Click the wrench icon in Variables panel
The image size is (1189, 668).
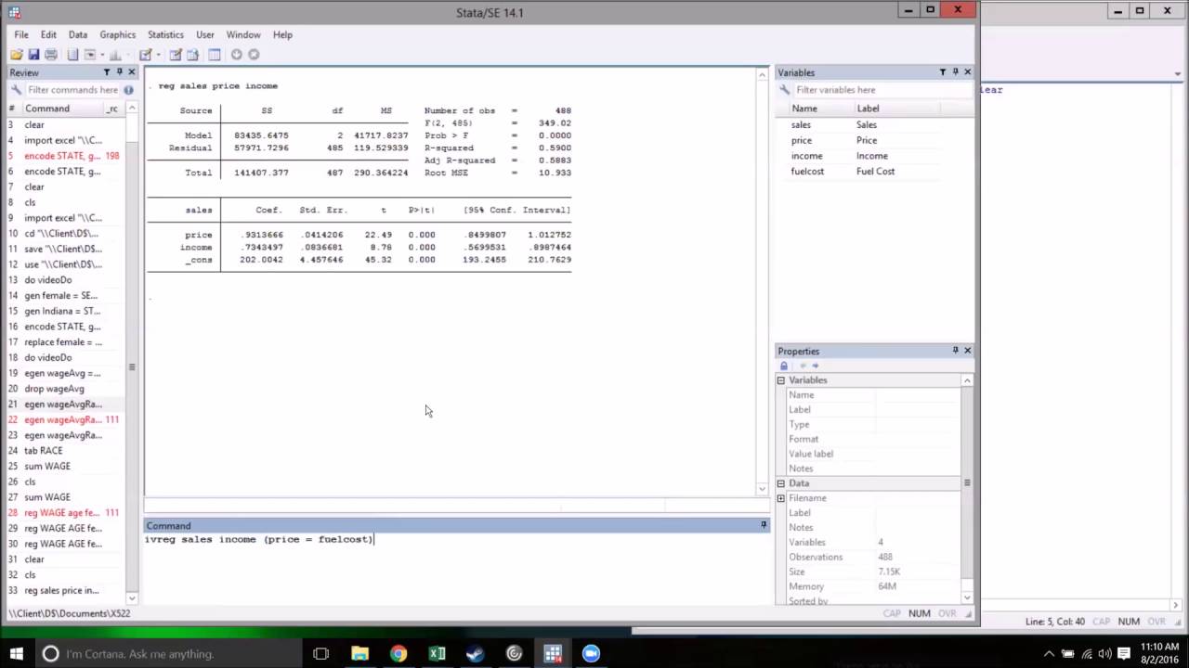coord(785,90)
